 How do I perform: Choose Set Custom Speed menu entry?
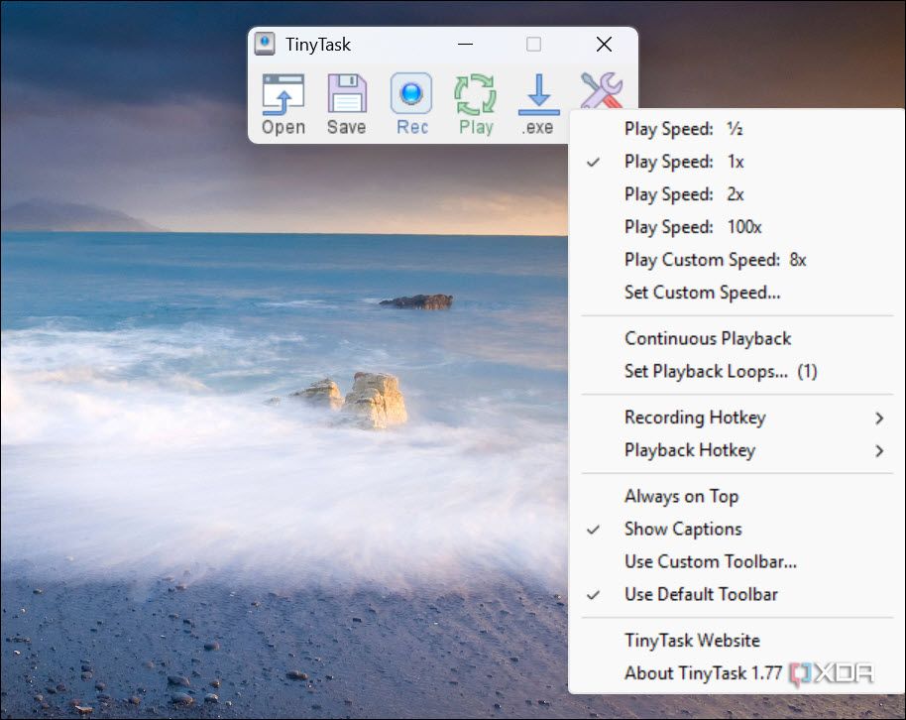[x=702, y=293]
